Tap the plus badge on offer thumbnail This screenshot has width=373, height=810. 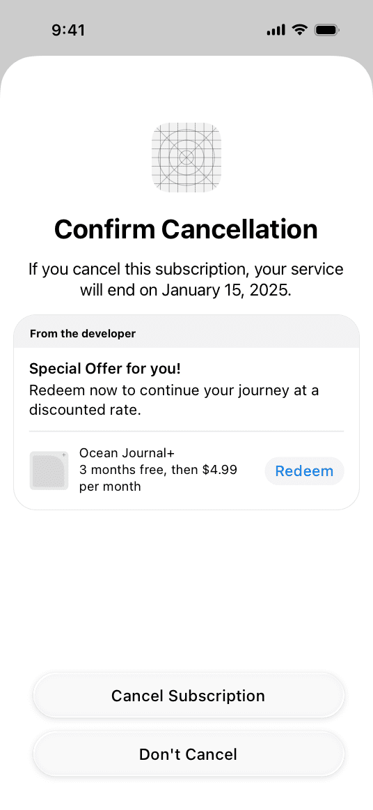[64, 455]
